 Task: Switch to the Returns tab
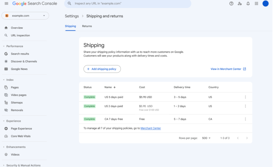click(x=87, y=26)
